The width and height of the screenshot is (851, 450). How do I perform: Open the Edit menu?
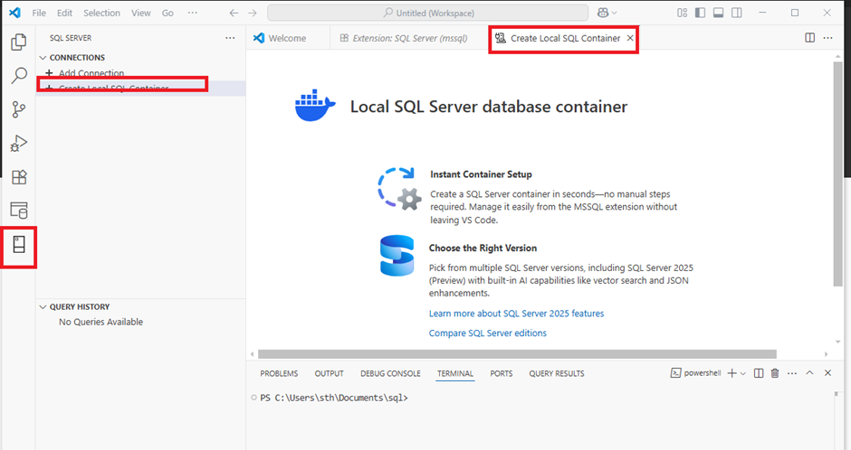click(64, 13)
